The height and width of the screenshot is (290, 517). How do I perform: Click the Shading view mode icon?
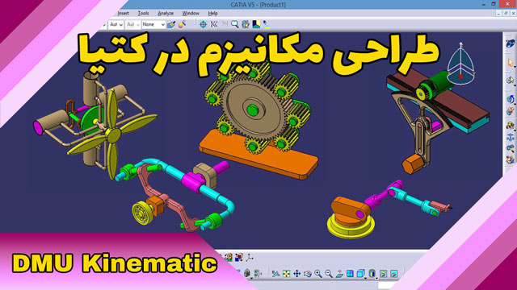point(372,274)
